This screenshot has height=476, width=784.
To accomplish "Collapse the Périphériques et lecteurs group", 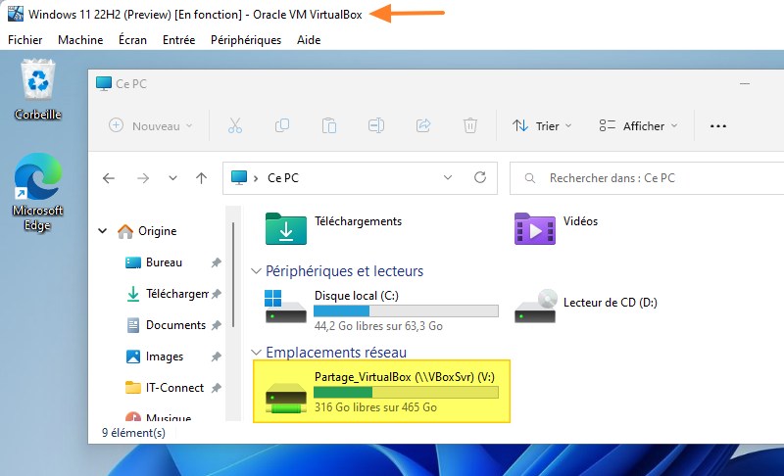I will click(256, 271).
